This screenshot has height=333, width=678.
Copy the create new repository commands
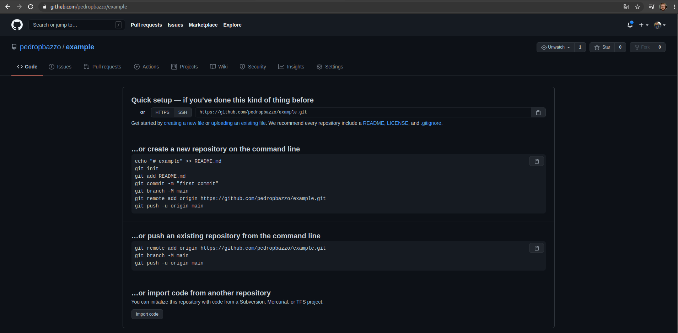[537, 161]
